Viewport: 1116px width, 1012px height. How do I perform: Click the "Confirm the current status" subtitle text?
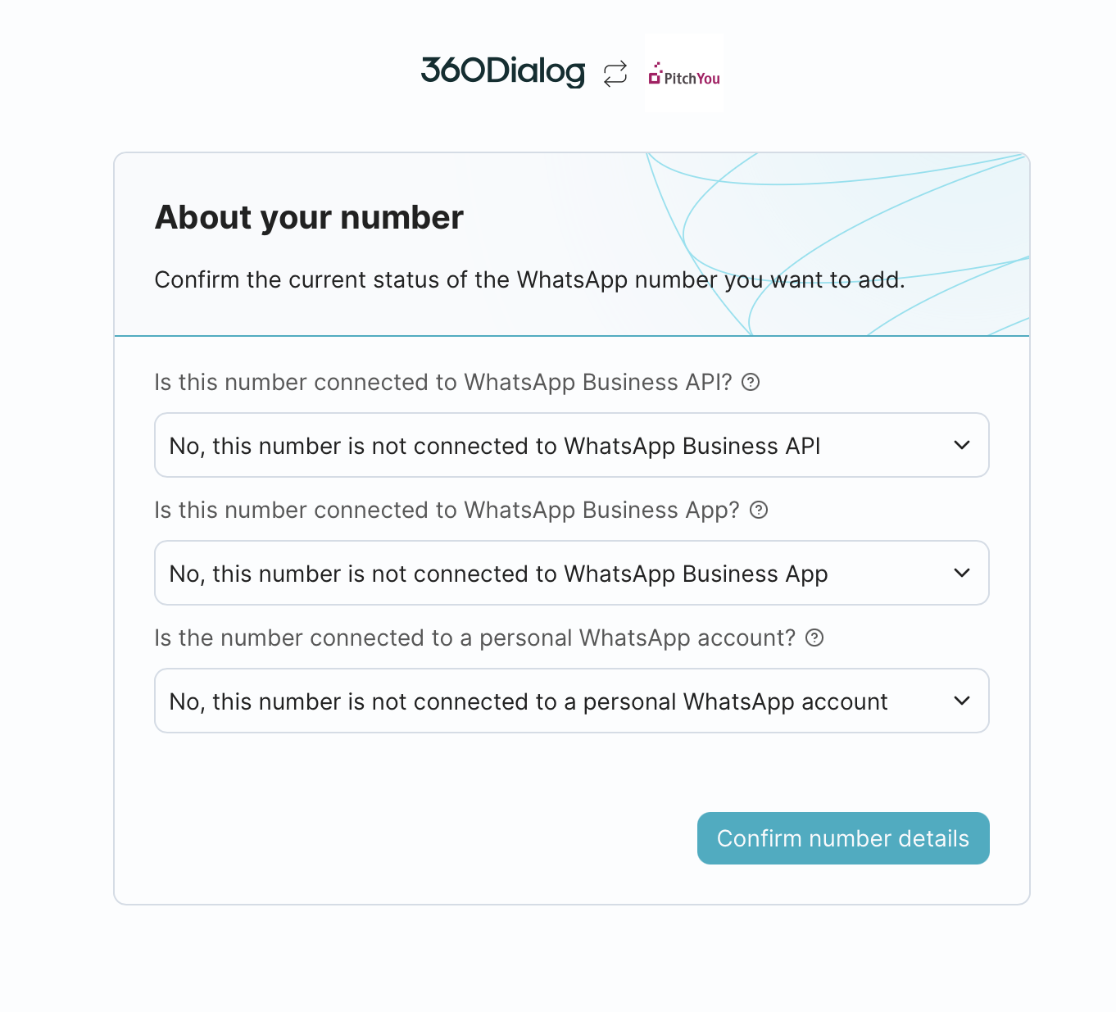coord(529,279)
